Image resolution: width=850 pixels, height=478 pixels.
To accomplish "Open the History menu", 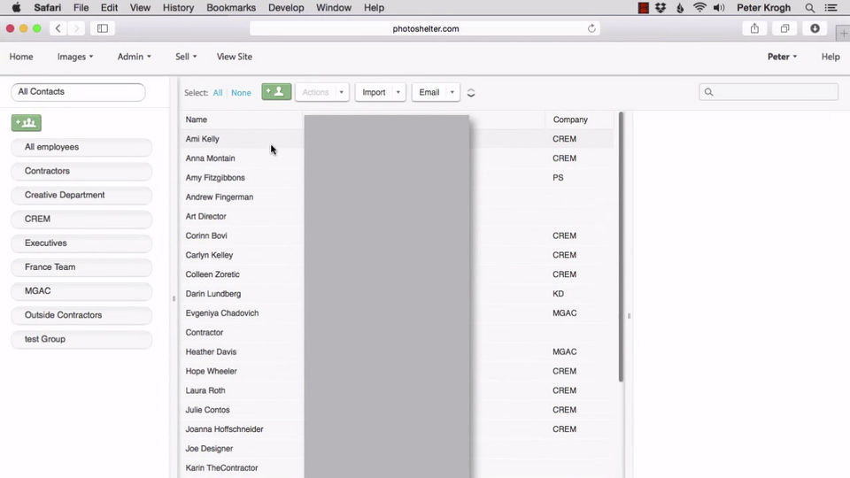I will point(178,8).
